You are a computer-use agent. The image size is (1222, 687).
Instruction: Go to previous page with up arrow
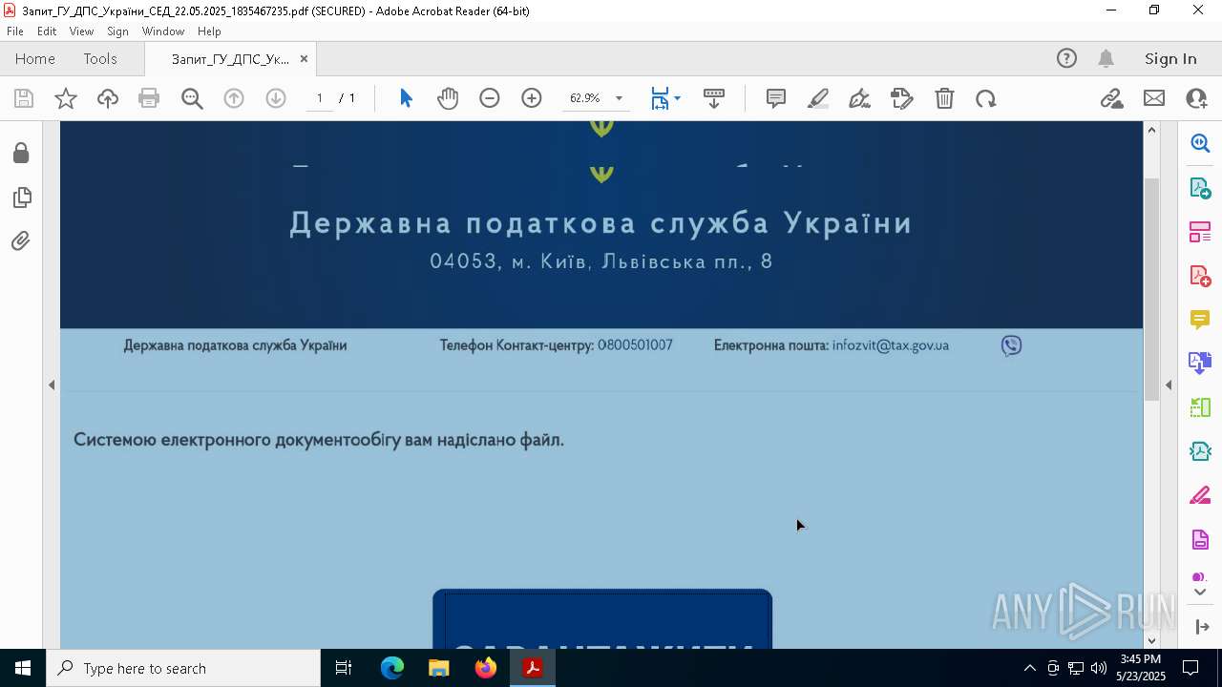[234, 98]
